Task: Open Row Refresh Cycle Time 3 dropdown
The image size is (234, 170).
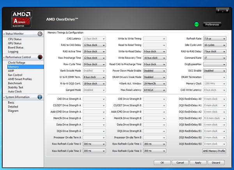Action: pyautogui.click(x=154, y=151)
